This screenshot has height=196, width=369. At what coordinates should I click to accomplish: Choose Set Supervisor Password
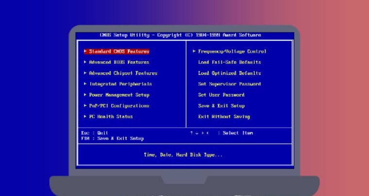229,84
